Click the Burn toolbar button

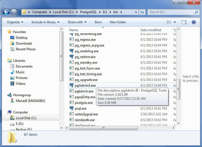(x=98, y=22)
